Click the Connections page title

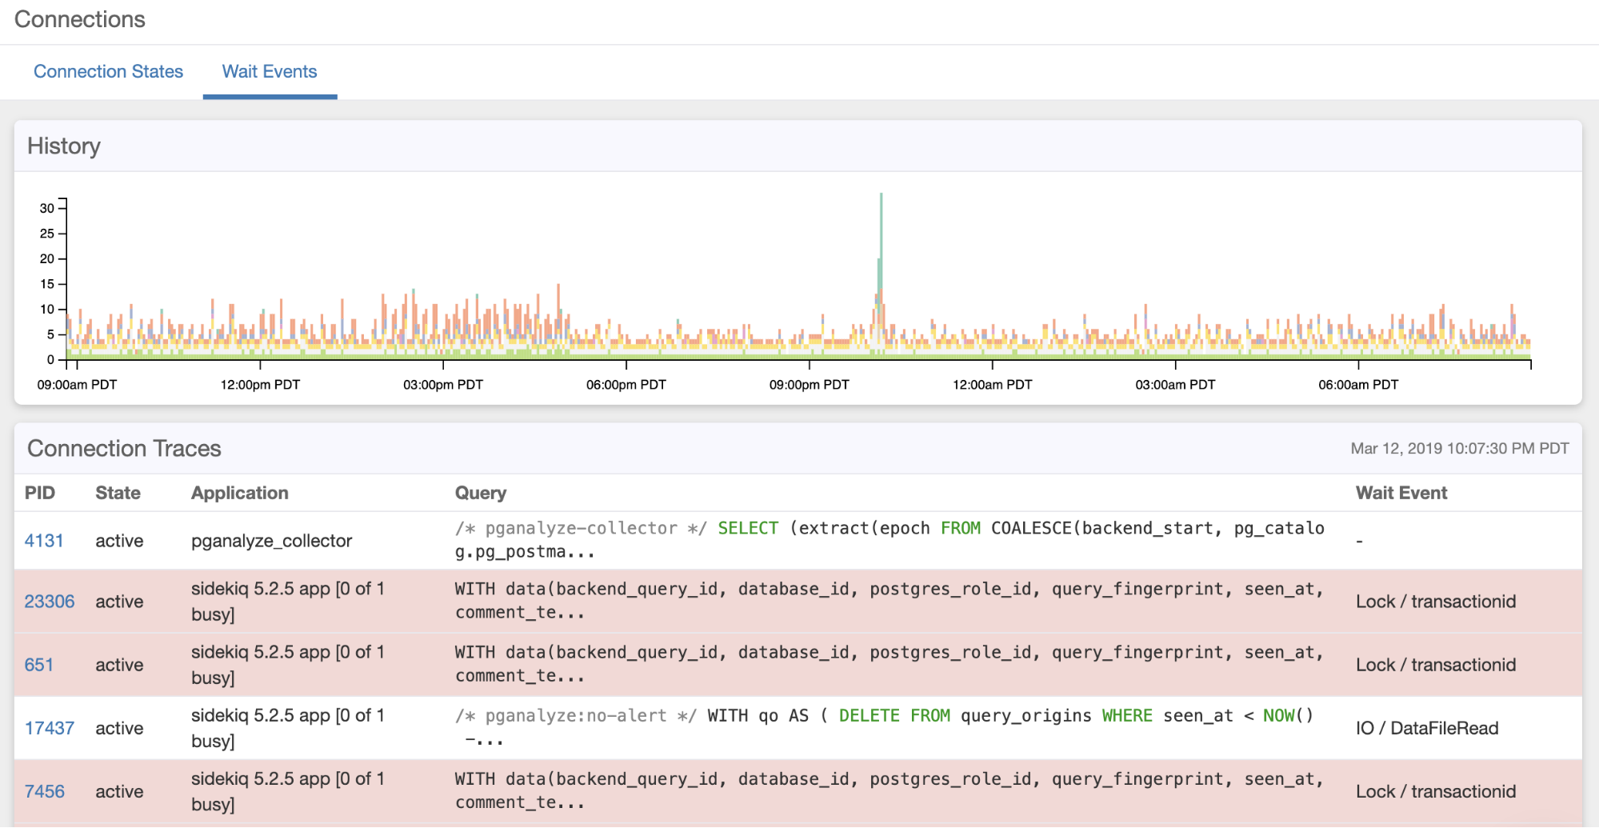pyautogui.click(x=80, y=19)
